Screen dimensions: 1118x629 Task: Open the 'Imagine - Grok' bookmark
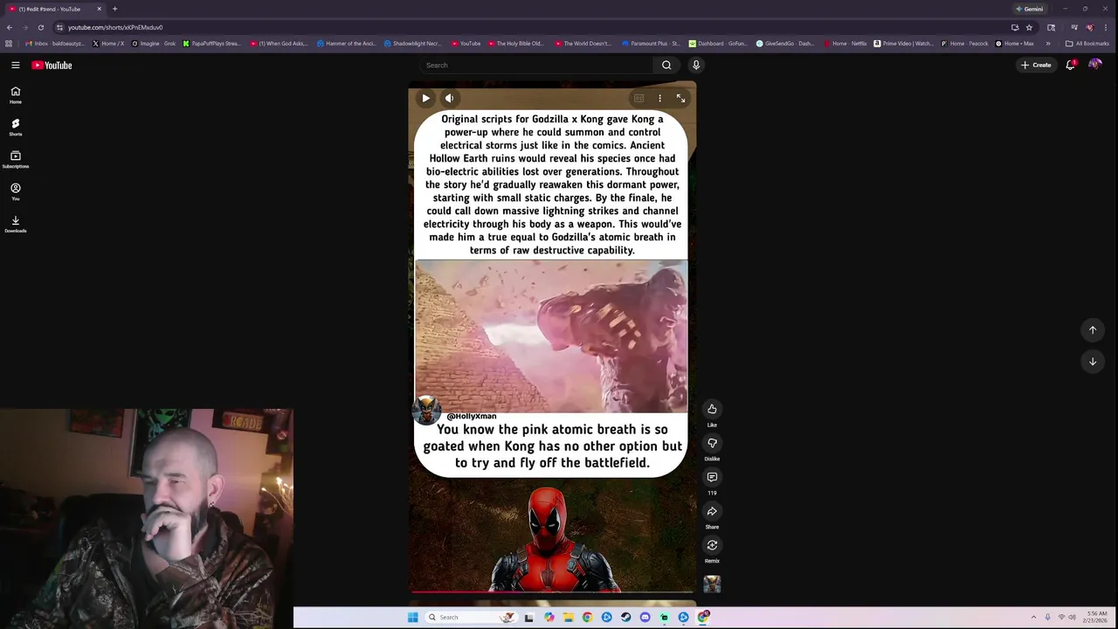pyautogui.click(x=154, y=44)
